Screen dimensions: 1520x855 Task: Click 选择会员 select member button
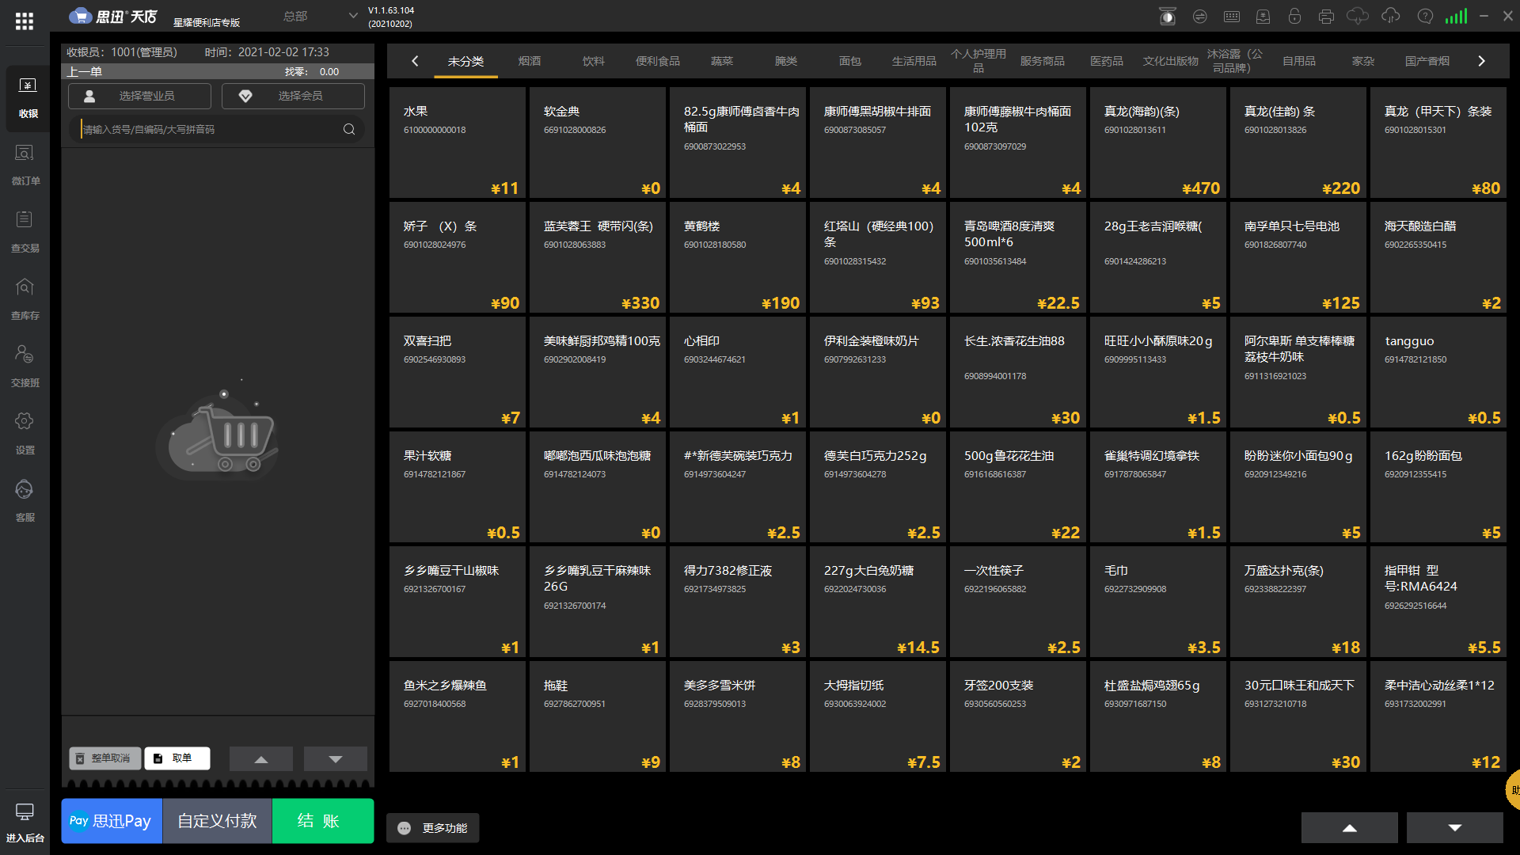point(293,96)
